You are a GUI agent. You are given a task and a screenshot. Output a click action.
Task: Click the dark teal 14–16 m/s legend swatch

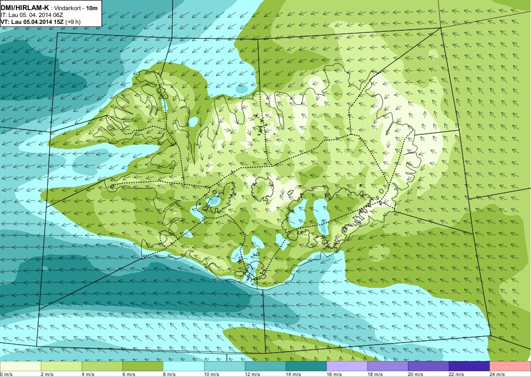point(306,366)
